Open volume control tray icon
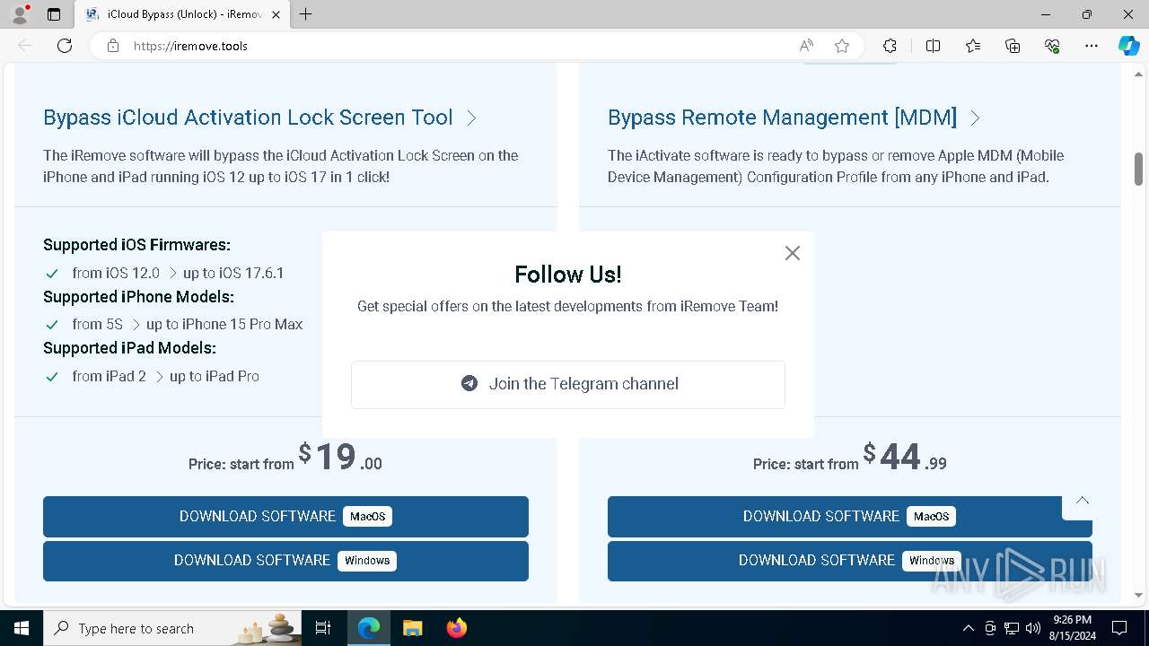Screen dimensions: 1149x646 click(x=1033, y=628)
